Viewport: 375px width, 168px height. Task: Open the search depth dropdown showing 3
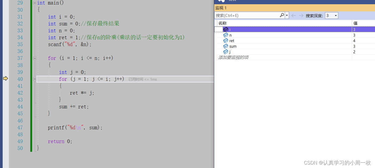[x=332, y=16]
